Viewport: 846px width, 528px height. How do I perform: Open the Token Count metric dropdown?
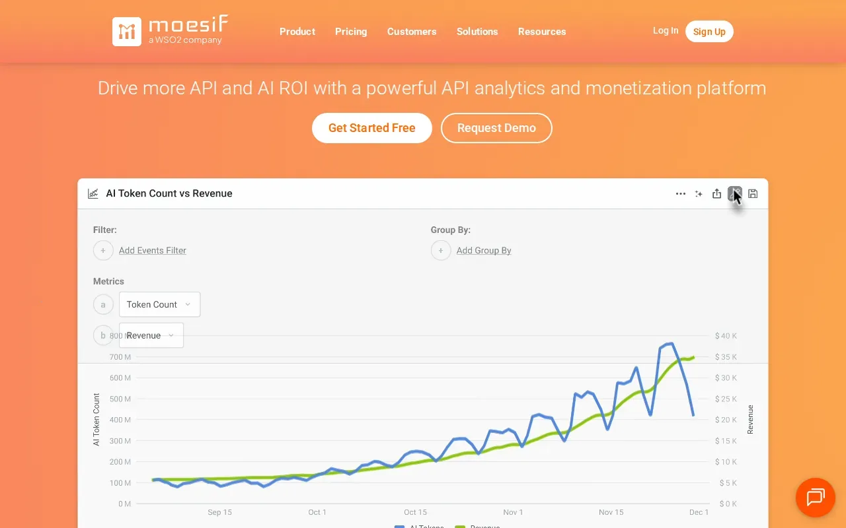[159, 304]
